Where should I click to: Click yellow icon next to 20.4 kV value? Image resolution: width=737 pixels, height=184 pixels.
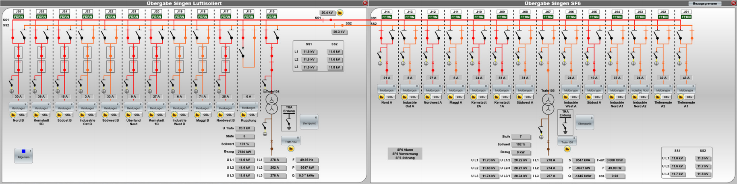(340, 13)
